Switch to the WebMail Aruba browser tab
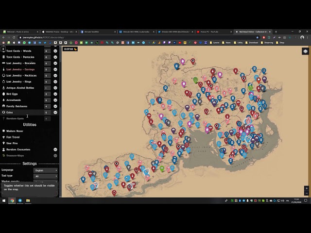311x233 pixels. coord(58,32)
